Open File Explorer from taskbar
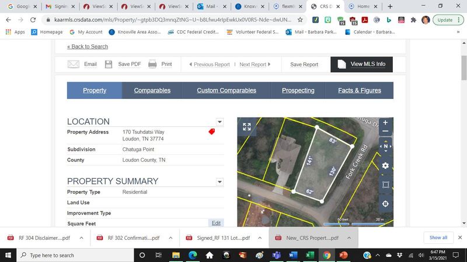Screen dimensions: 467x262 pyautogui.click(x=176, y=255)
